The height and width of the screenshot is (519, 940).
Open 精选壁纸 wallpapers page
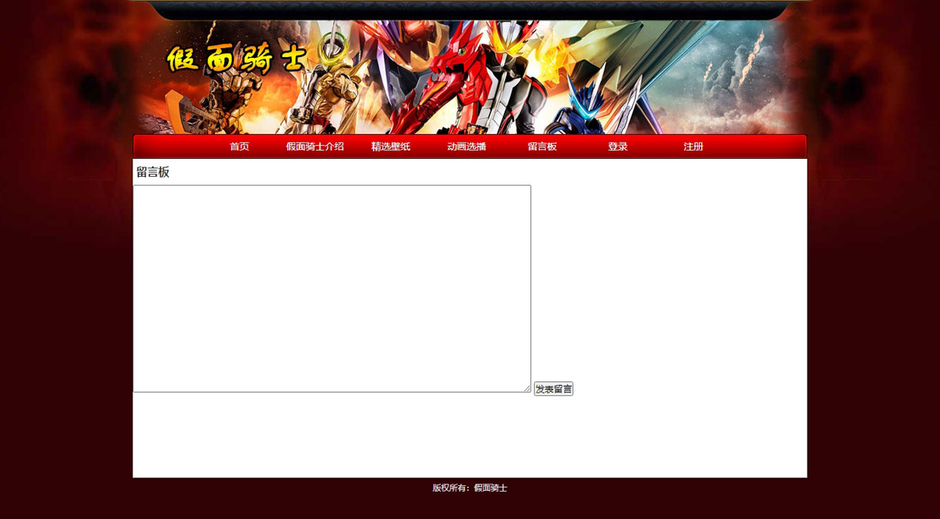pyautogui.click(x=391, y=146)
